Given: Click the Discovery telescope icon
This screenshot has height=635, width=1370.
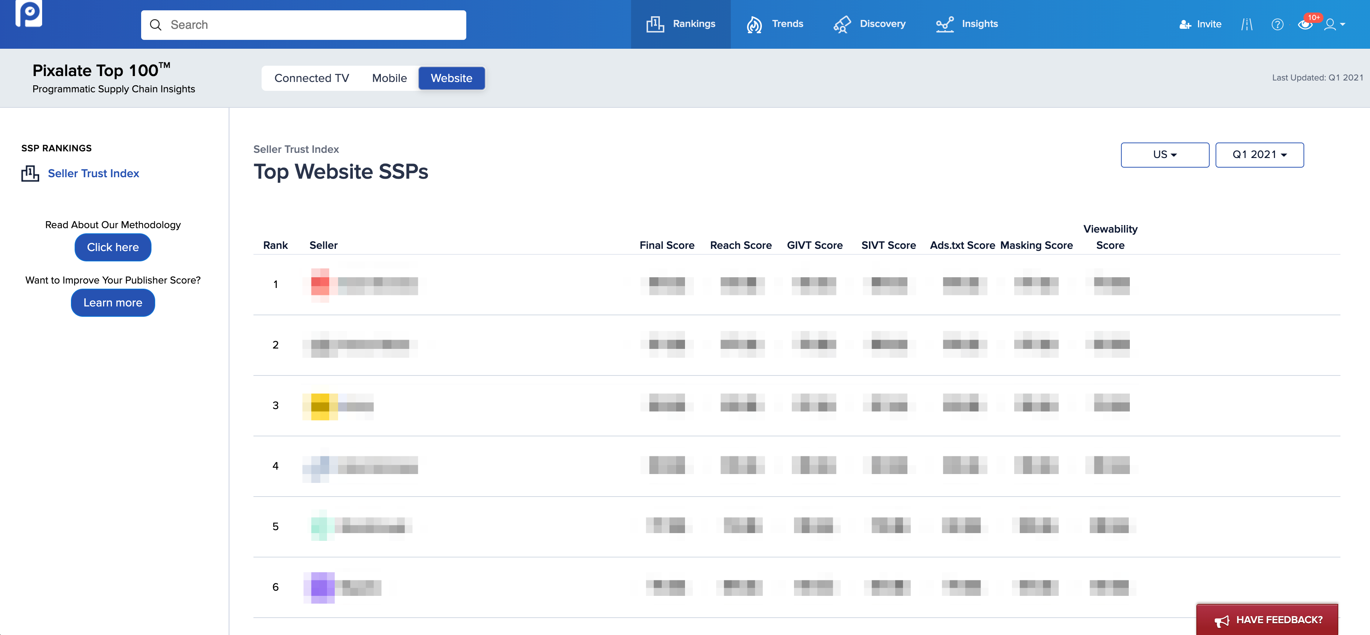Looking at the screenshot, I should click(842, 24).
